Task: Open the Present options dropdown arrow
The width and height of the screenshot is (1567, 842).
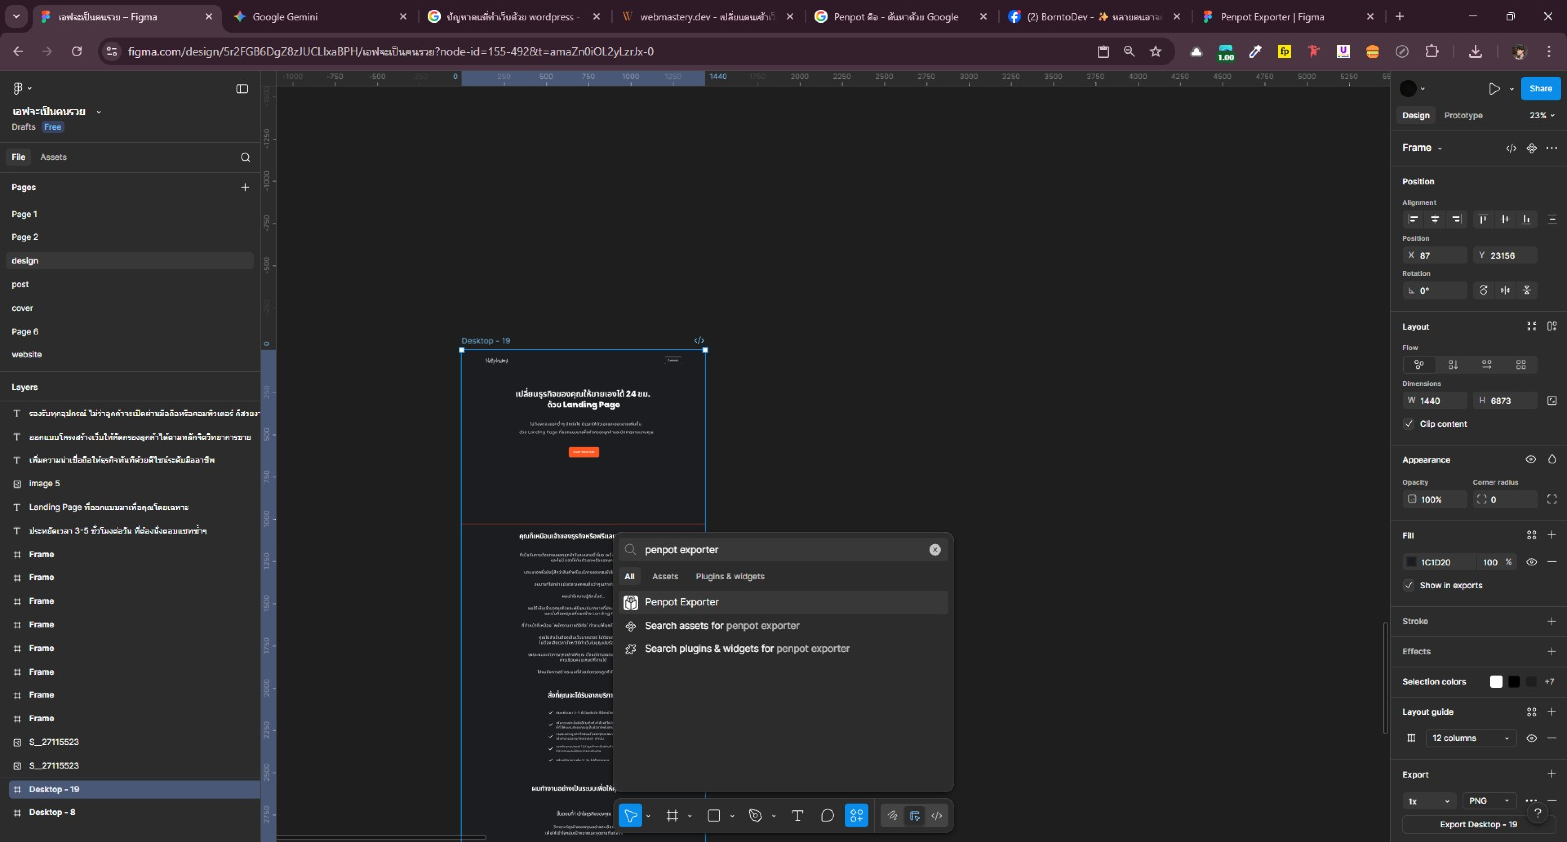Action: (x=1512, y=89)
